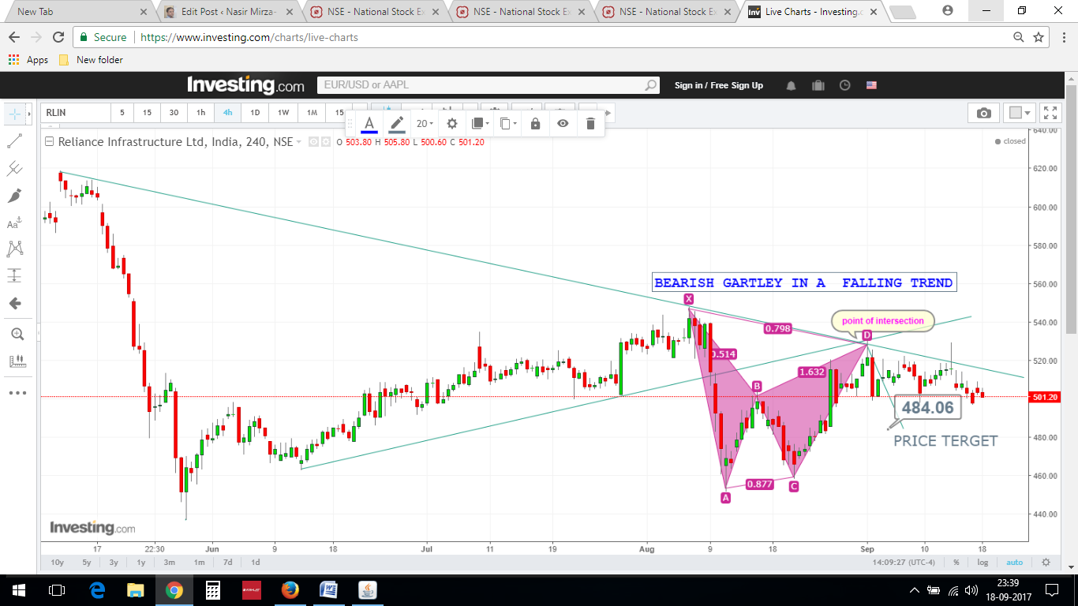Open the notifications bell
1078x606 pixels.
point(791,85)
